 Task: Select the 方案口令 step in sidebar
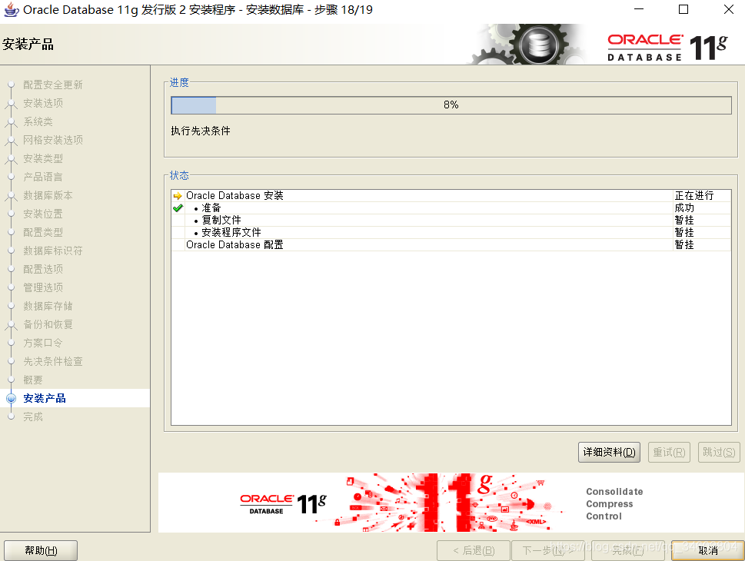[x=43, y=343]
